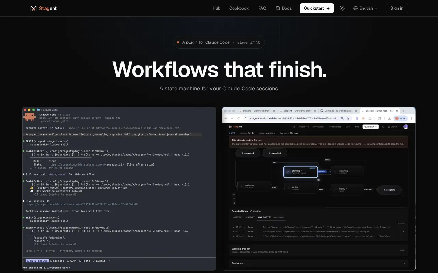The height and width of the screenshot is (273, 438).
Task: Select the executing node in workflow graph
Action: (x=347, y=172)
